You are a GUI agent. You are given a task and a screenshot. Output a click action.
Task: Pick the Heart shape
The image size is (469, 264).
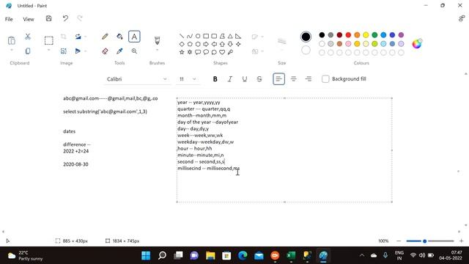[x=222, y=52]
